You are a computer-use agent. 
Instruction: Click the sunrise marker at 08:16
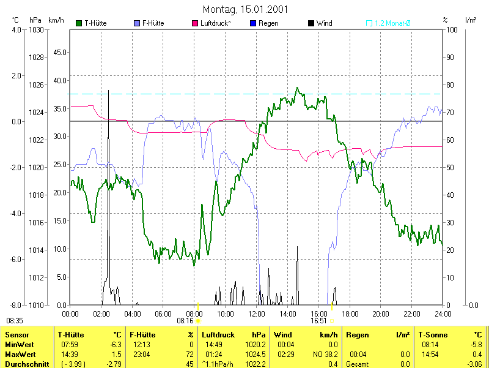pos(198,320)
